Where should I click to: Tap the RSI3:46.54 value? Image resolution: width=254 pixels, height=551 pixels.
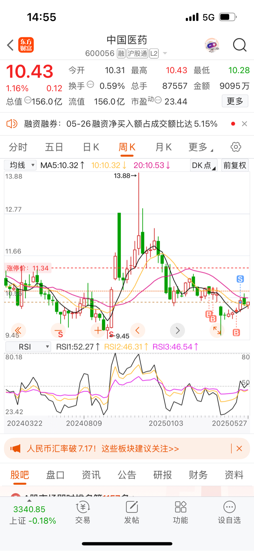(175, 347)
